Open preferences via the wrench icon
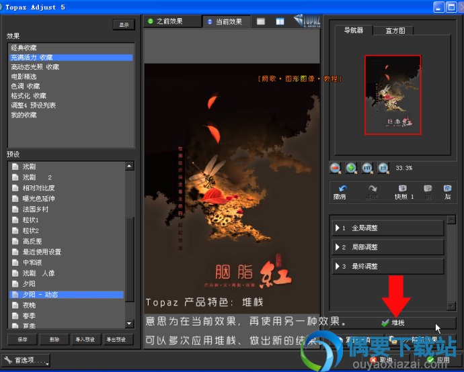464x372 pixels. point(8,360)
